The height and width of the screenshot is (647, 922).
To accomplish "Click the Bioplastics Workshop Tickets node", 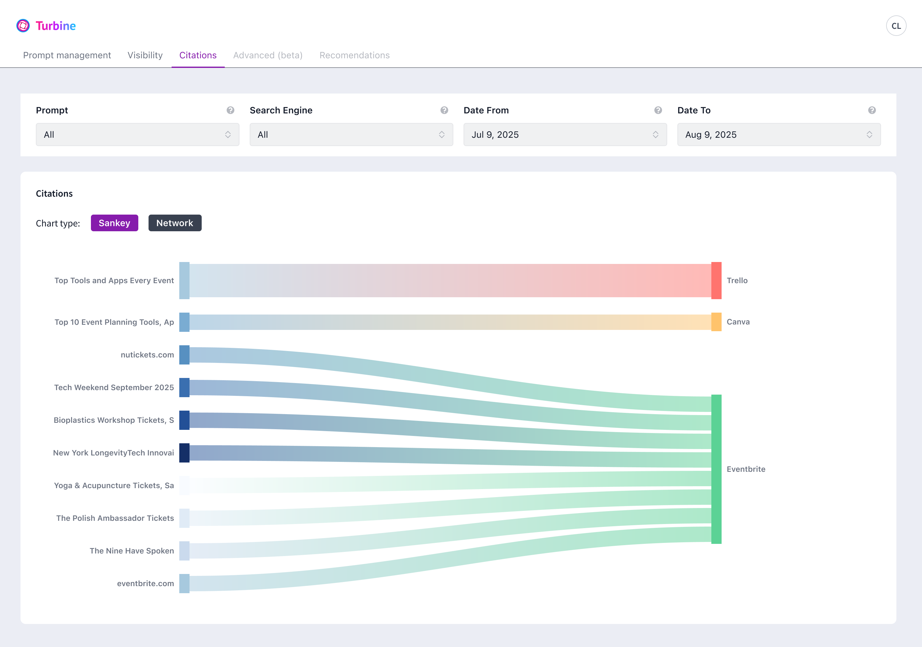I will click(184, 420).
